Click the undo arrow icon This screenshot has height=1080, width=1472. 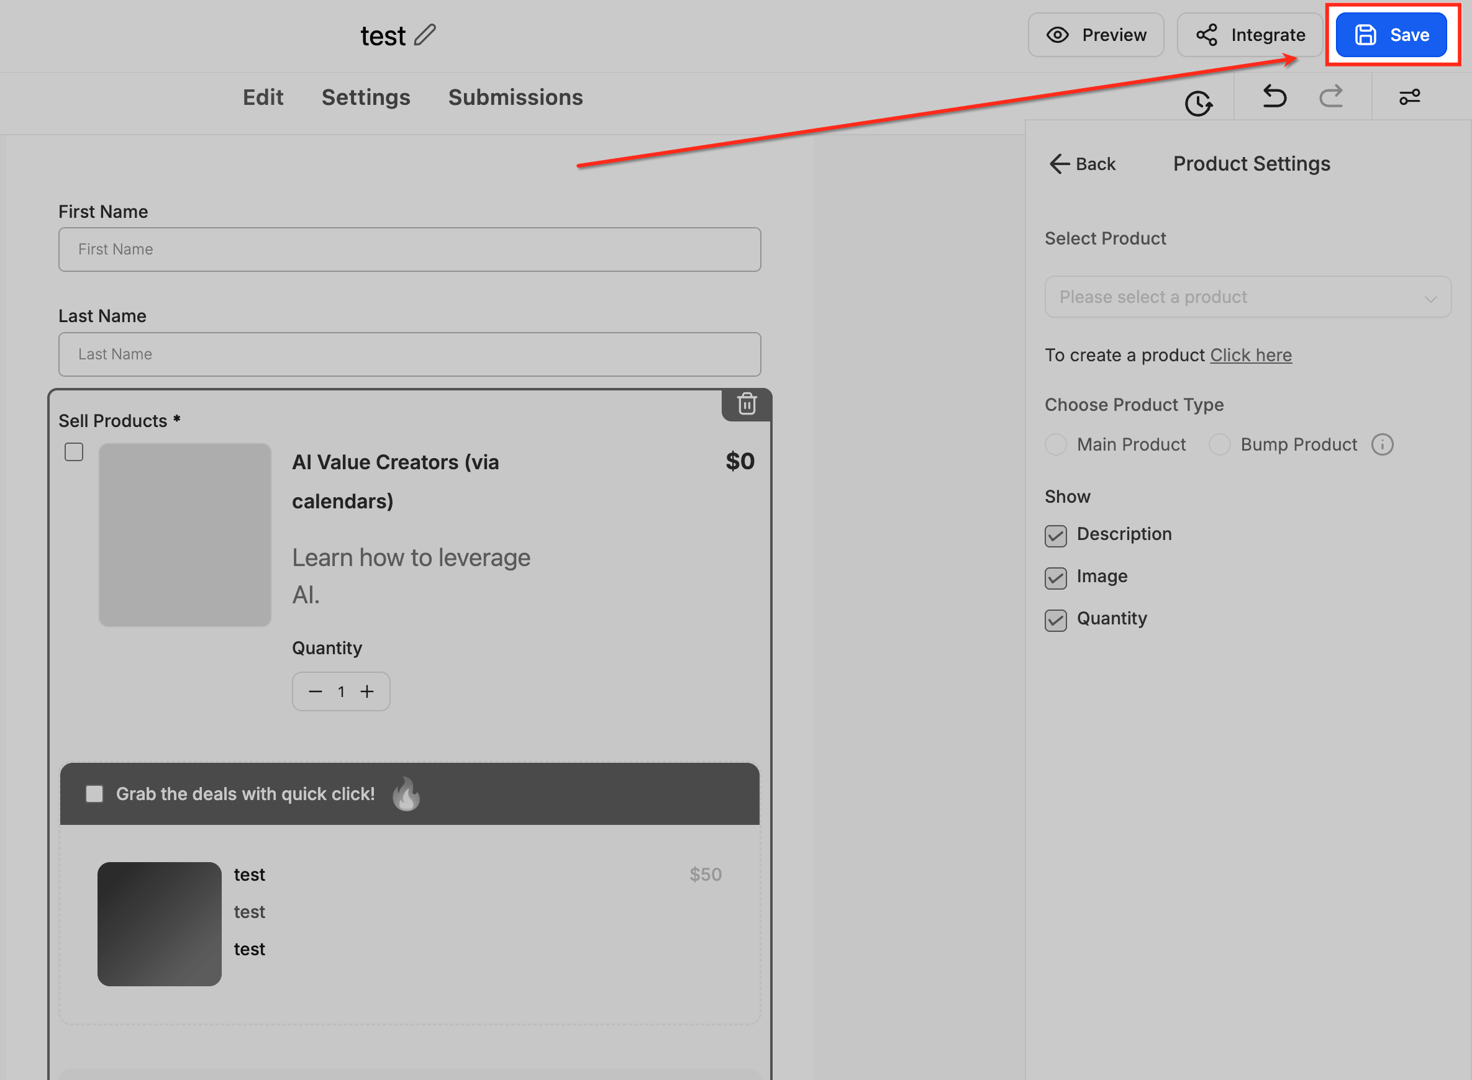tap(1274, 97)
